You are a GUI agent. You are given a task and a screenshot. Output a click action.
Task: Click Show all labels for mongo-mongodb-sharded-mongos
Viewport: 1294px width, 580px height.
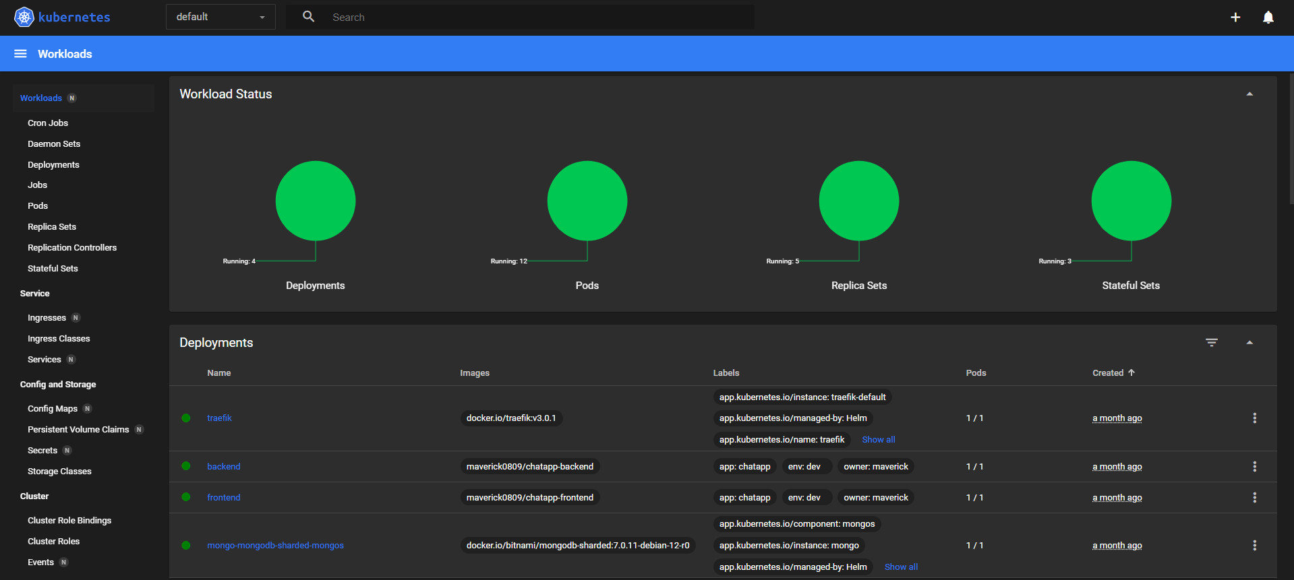tap(901, 567)
